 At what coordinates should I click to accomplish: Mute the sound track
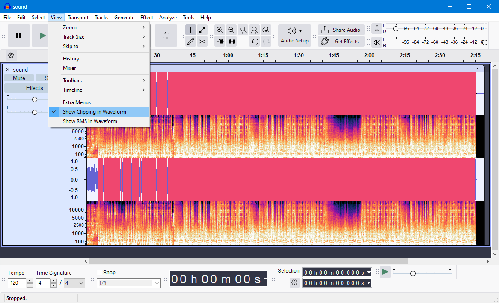coord(19,78)
